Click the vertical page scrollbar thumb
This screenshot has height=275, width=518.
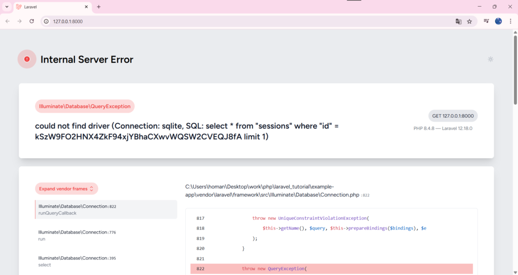point(515,69)
